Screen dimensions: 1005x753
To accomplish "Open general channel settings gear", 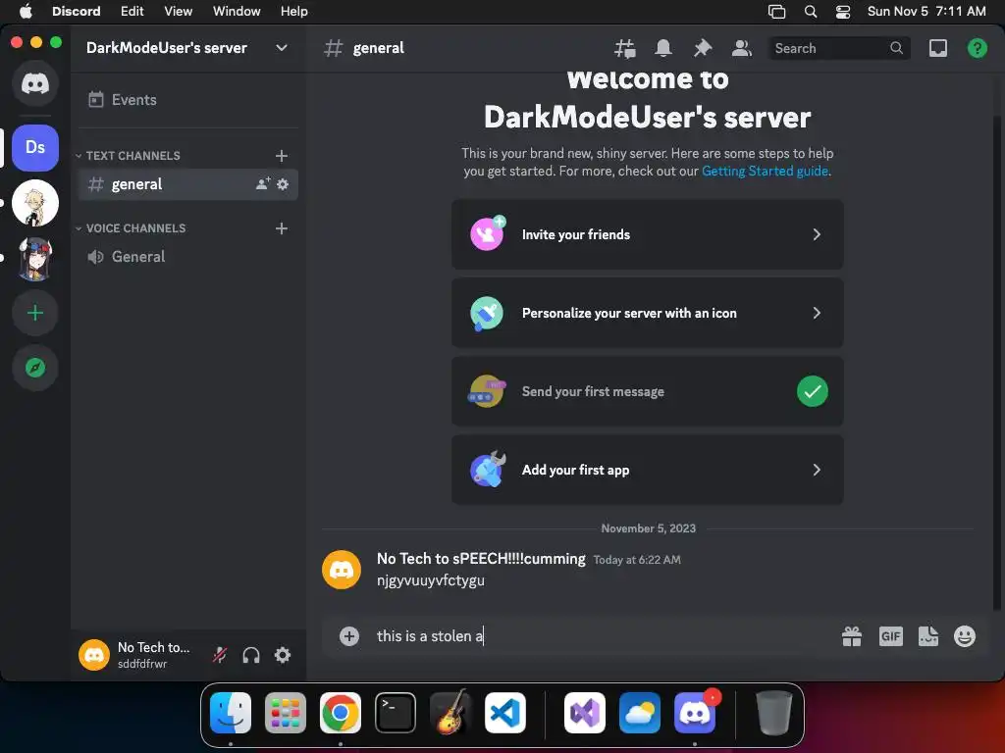I will 283,184.
